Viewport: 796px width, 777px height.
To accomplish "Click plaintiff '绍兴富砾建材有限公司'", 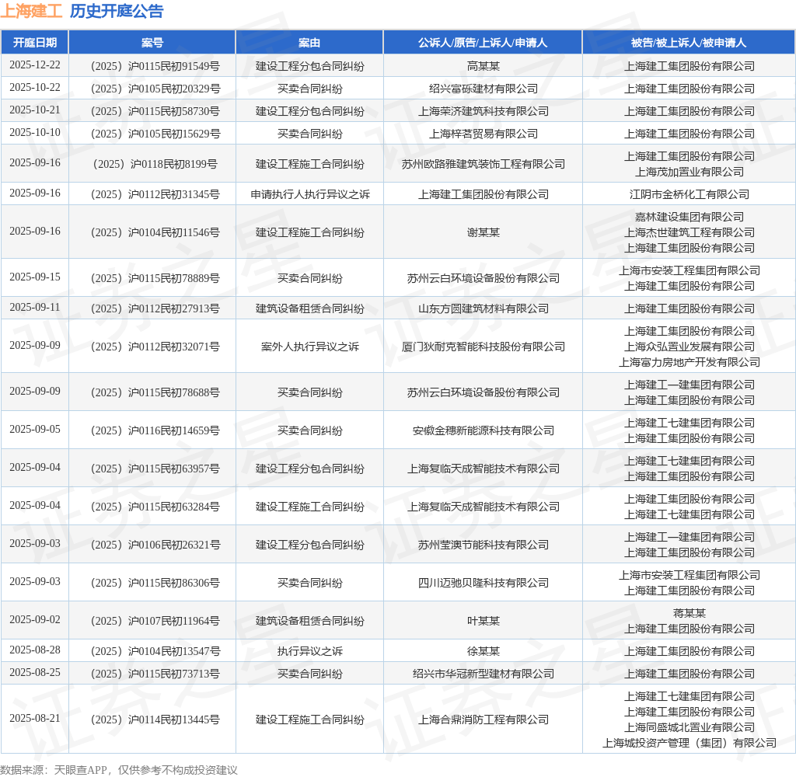I will point(484,89).
